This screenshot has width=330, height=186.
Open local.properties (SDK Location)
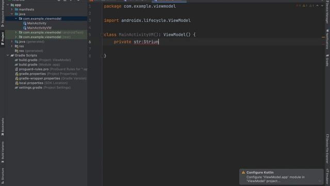tap(41, 83)
